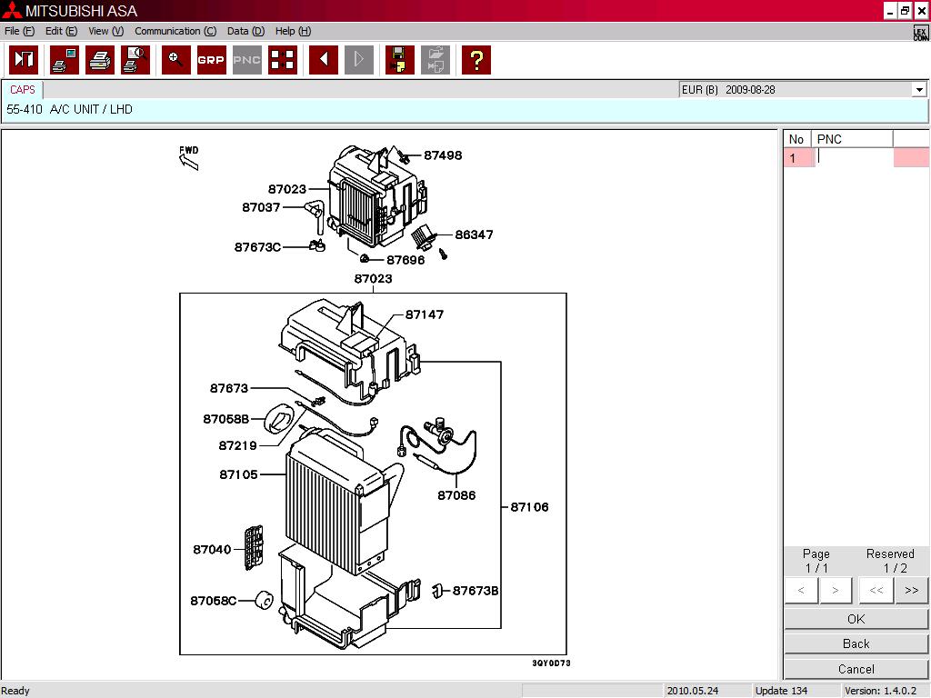Open the Communication menu
This screenshot has width=931, height=698.
tap(175, 31)
